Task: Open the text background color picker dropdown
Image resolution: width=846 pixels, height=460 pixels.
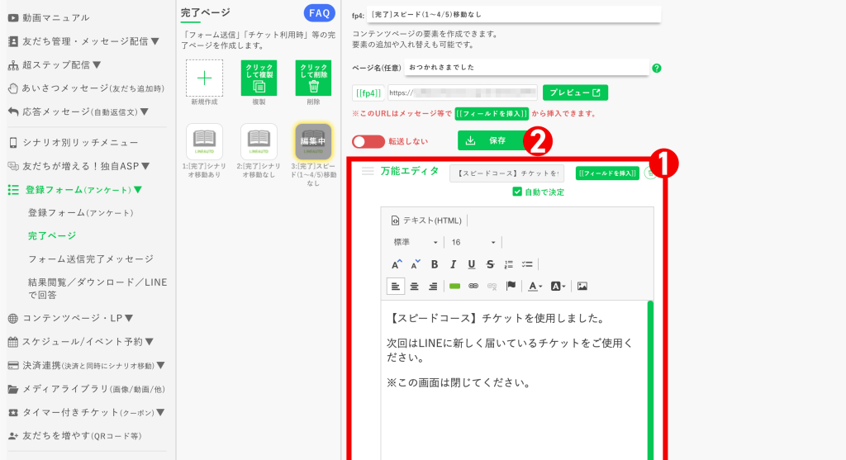Action: click(558, 287)
